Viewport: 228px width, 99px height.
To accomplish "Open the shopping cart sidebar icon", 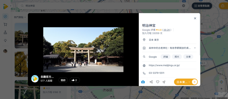I will click(5, 25).
